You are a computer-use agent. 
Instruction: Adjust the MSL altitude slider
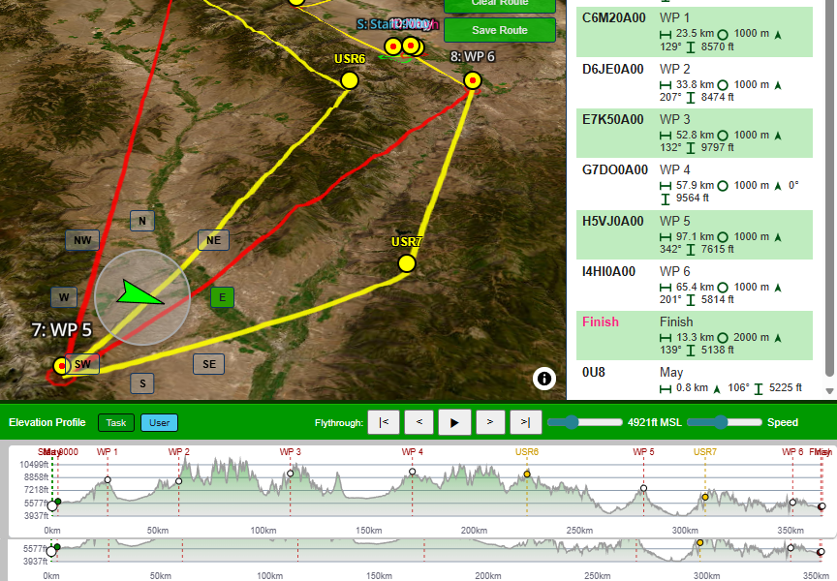[585, 422]
